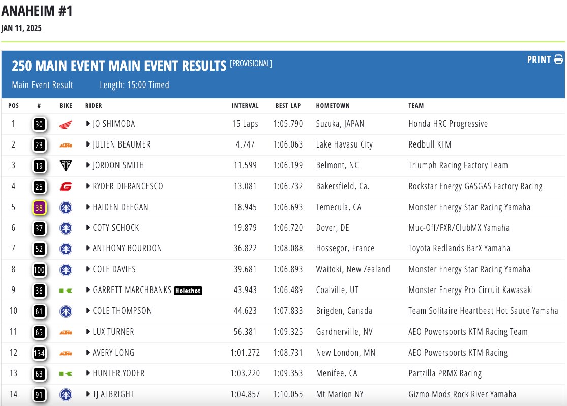This screenshot has height=406, width=567.
Task: Click the GASGAS 'G' logo beside Ryder DiFrancesco
Action: point(66,186)
